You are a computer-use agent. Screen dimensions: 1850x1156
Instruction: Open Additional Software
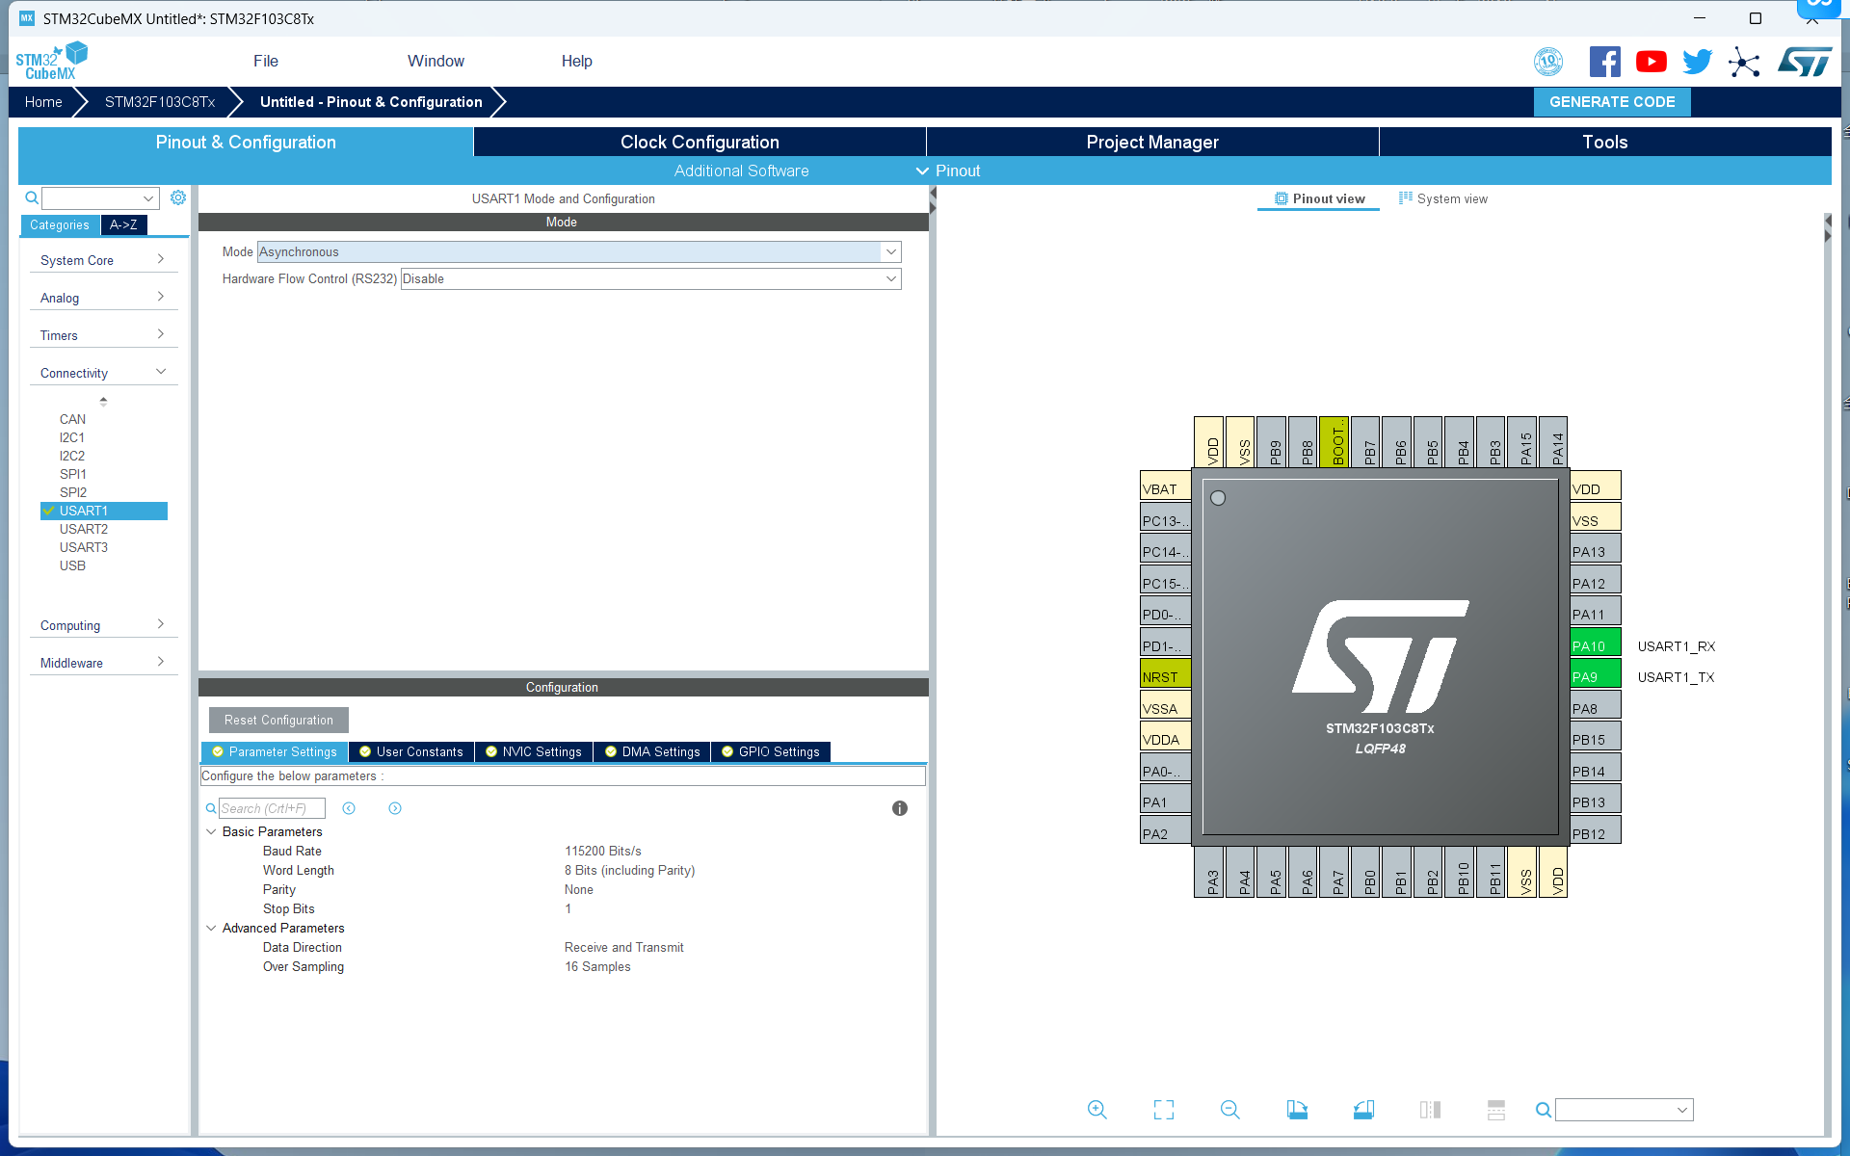741,171
